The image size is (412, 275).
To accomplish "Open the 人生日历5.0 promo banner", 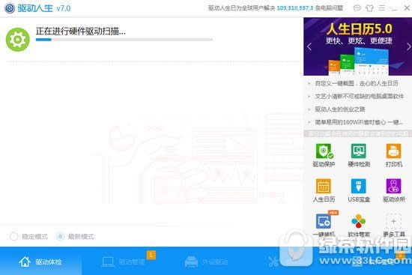I will pos(357,46).
